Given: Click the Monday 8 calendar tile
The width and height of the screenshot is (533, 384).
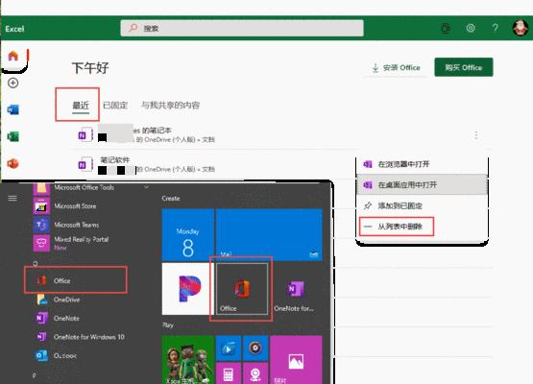Looking at the screenshot, I should [x=188, y=234].
